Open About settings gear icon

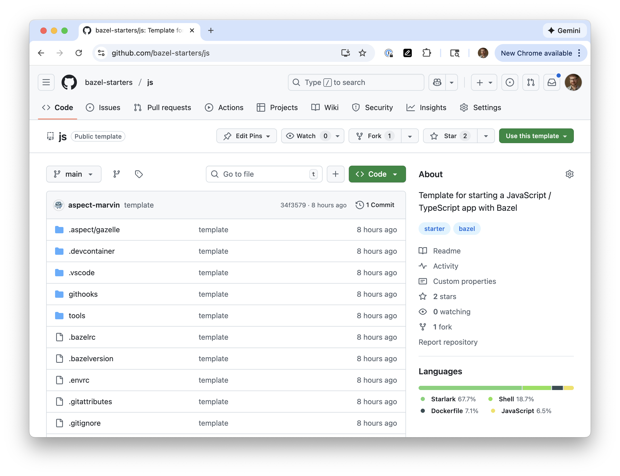[x=569, y=174]
